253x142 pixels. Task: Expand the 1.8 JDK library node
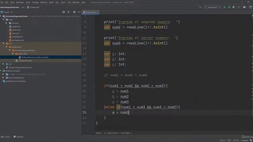point(3,74)
